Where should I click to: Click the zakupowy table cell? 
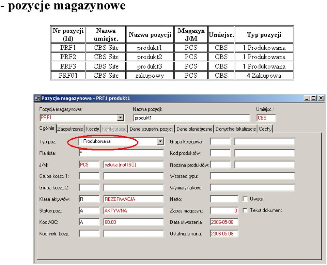tap(150, 76)
